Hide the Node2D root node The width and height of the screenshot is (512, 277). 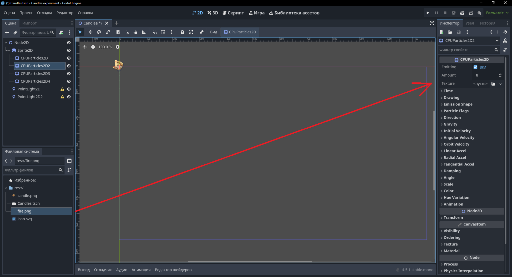click(69, 43)
